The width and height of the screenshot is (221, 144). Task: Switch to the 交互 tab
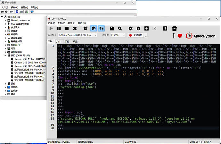tap(50, 41)
